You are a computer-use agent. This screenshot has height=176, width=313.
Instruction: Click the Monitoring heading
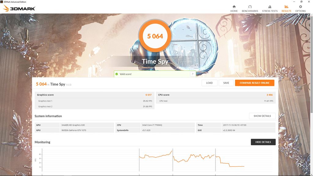coord(42,142)
